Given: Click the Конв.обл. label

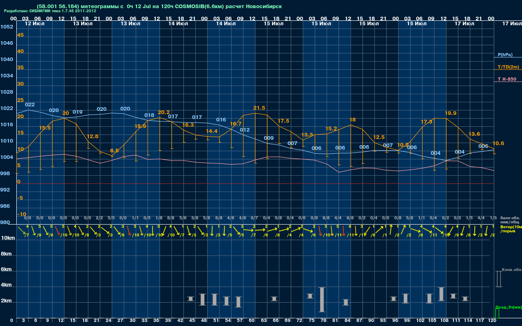Looking at the screenshot, I should pyautogui.click(x=512, y=270).
